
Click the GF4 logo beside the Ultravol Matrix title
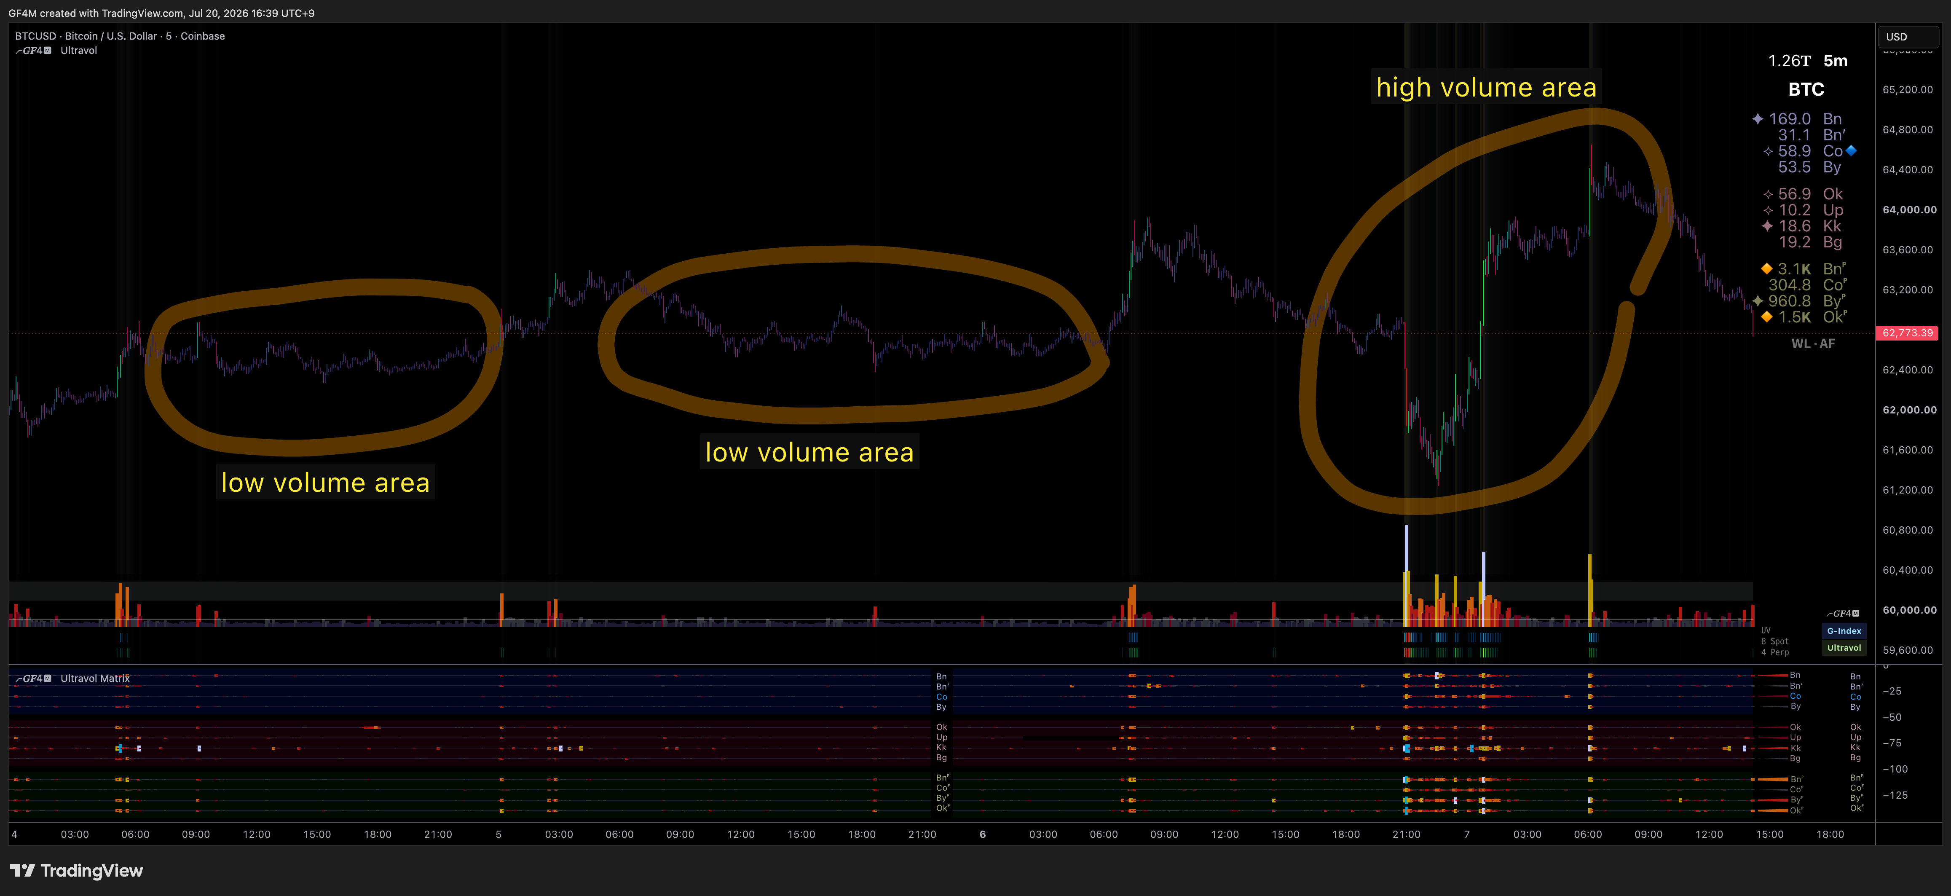point(33,679)
